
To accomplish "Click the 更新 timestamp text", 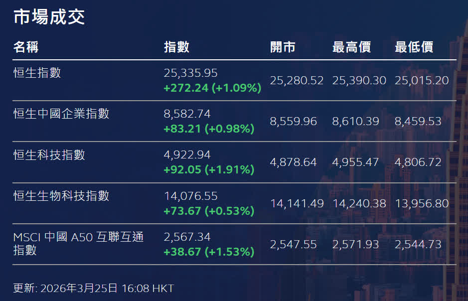I will click(93, 288).
